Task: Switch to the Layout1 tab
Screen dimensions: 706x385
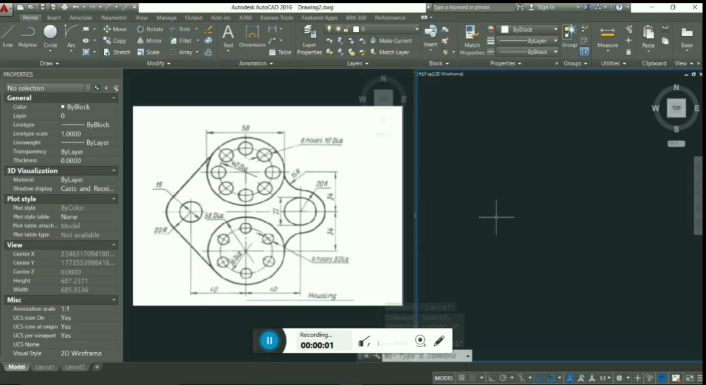Action: [x=45, y=367]
